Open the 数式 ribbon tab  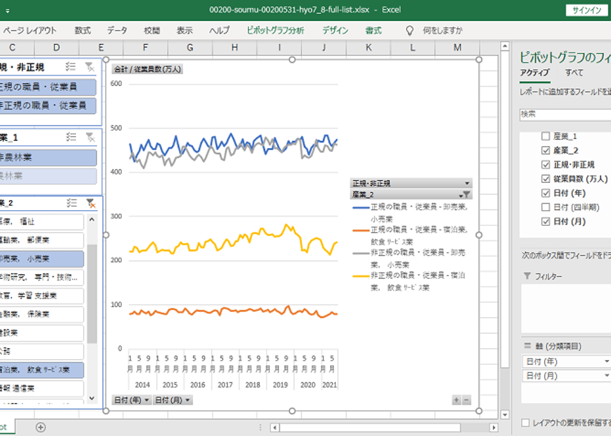pos(83,30)
